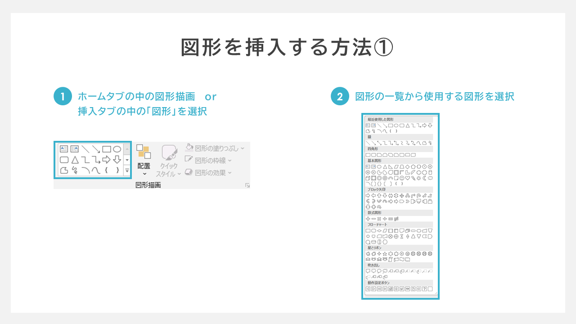Select the sun shape in 基本図形 section

419,178
